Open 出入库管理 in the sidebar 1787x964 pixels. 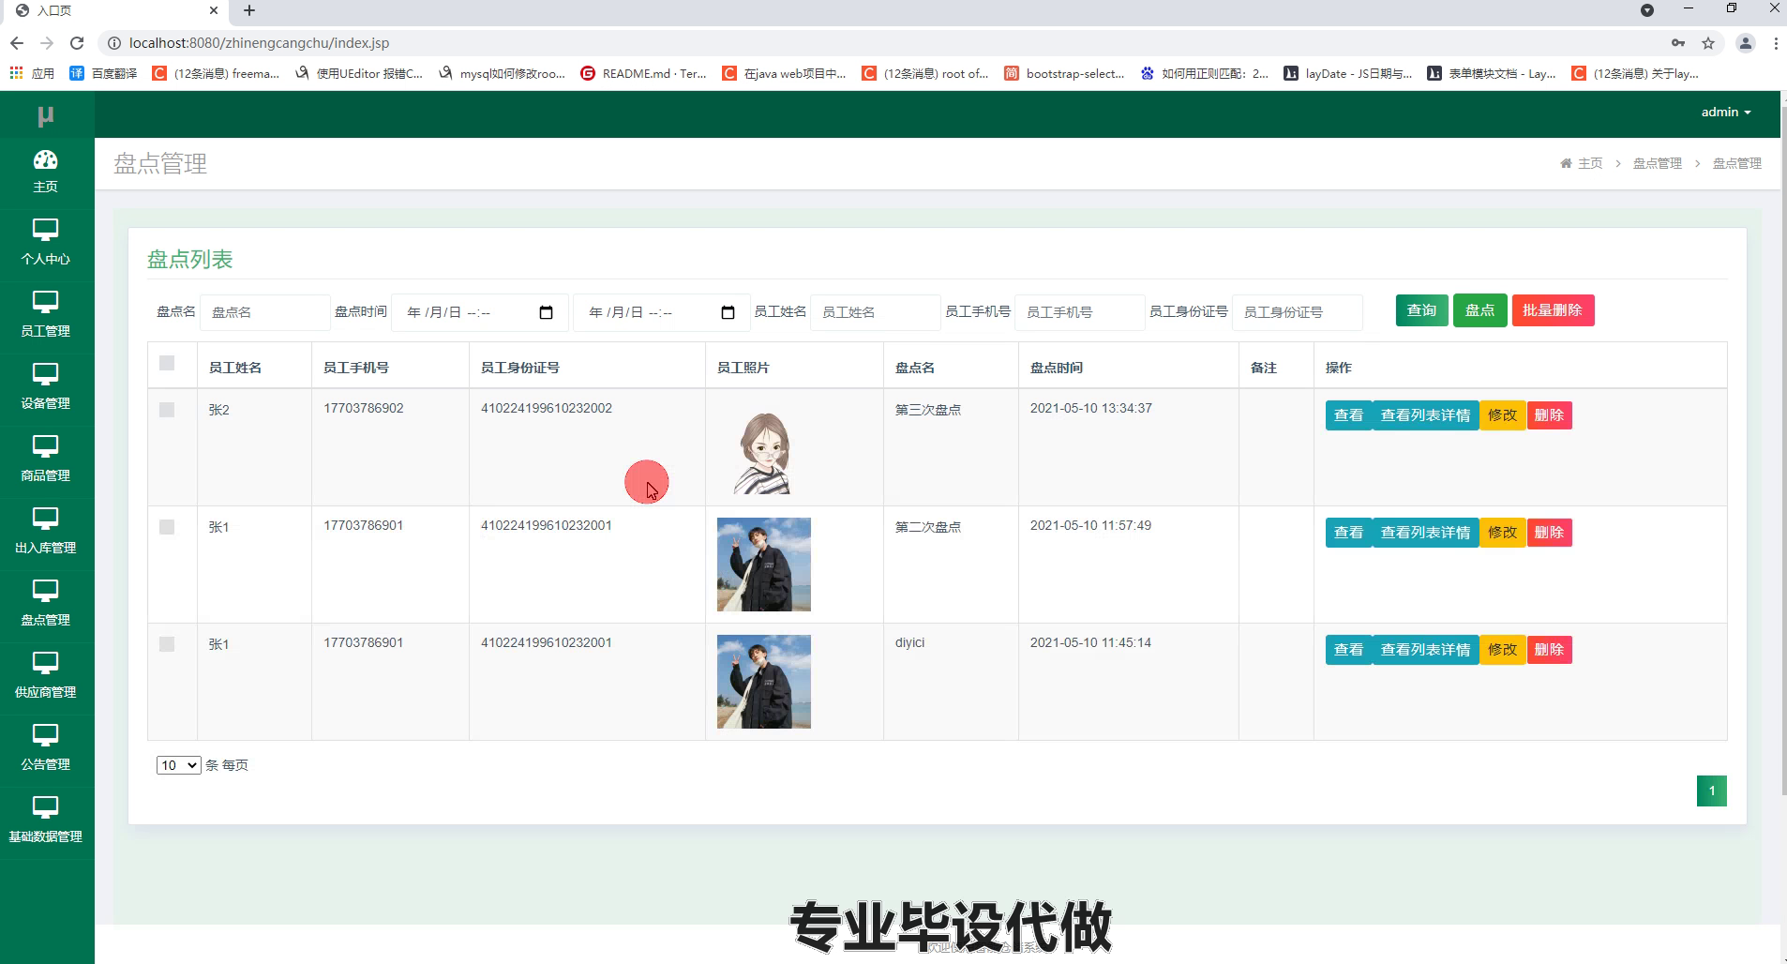pyautogui.click(x=45, y=532)
